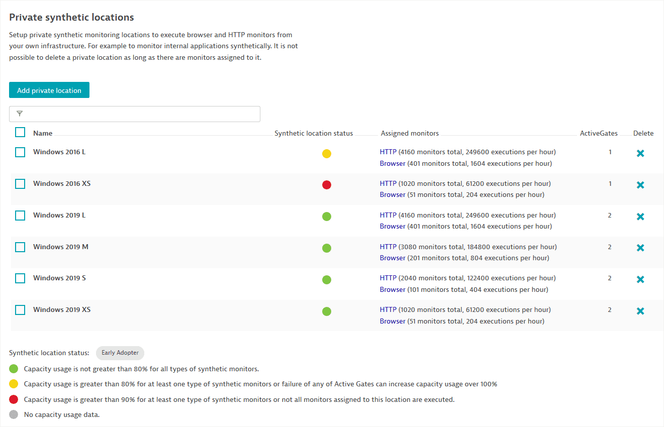Open HTTP monitors link for Windows 2019 L

pos(388,215)
